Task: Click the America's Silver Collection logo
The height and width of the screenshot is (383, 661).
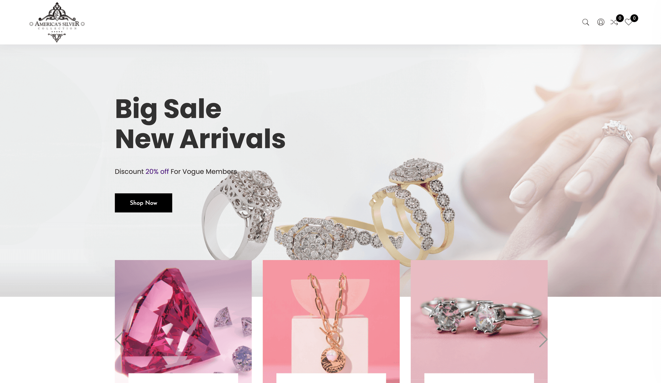Action: [x=57, y=22]
